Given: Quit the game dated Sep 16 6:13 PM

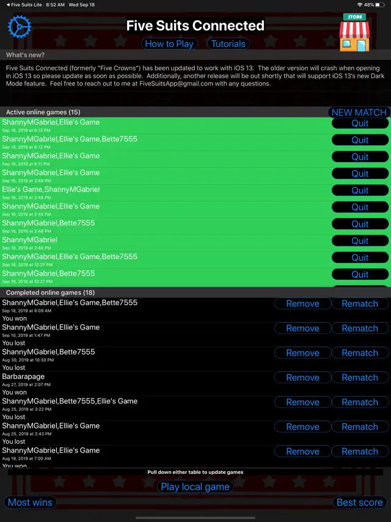Looking at the screenshot, I should pyautogui.click(x=360, y=123).
